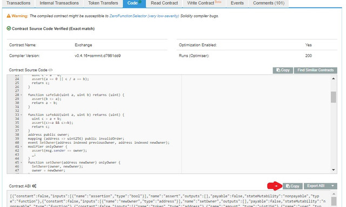This screenshot has height=207, width=346.
Task: Collapse the setOwner function on line 45
Action: coord(22,163)
